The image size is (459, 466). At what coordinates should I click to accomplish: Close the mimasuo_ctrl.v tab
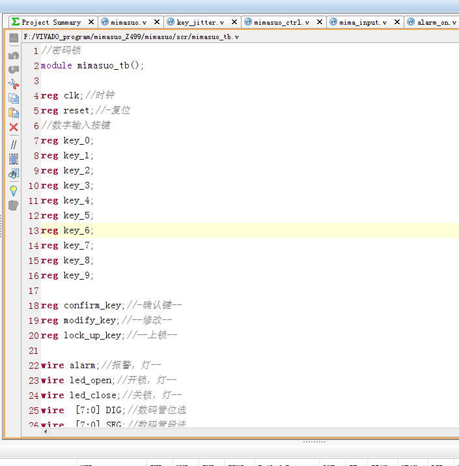pos(319,22)
